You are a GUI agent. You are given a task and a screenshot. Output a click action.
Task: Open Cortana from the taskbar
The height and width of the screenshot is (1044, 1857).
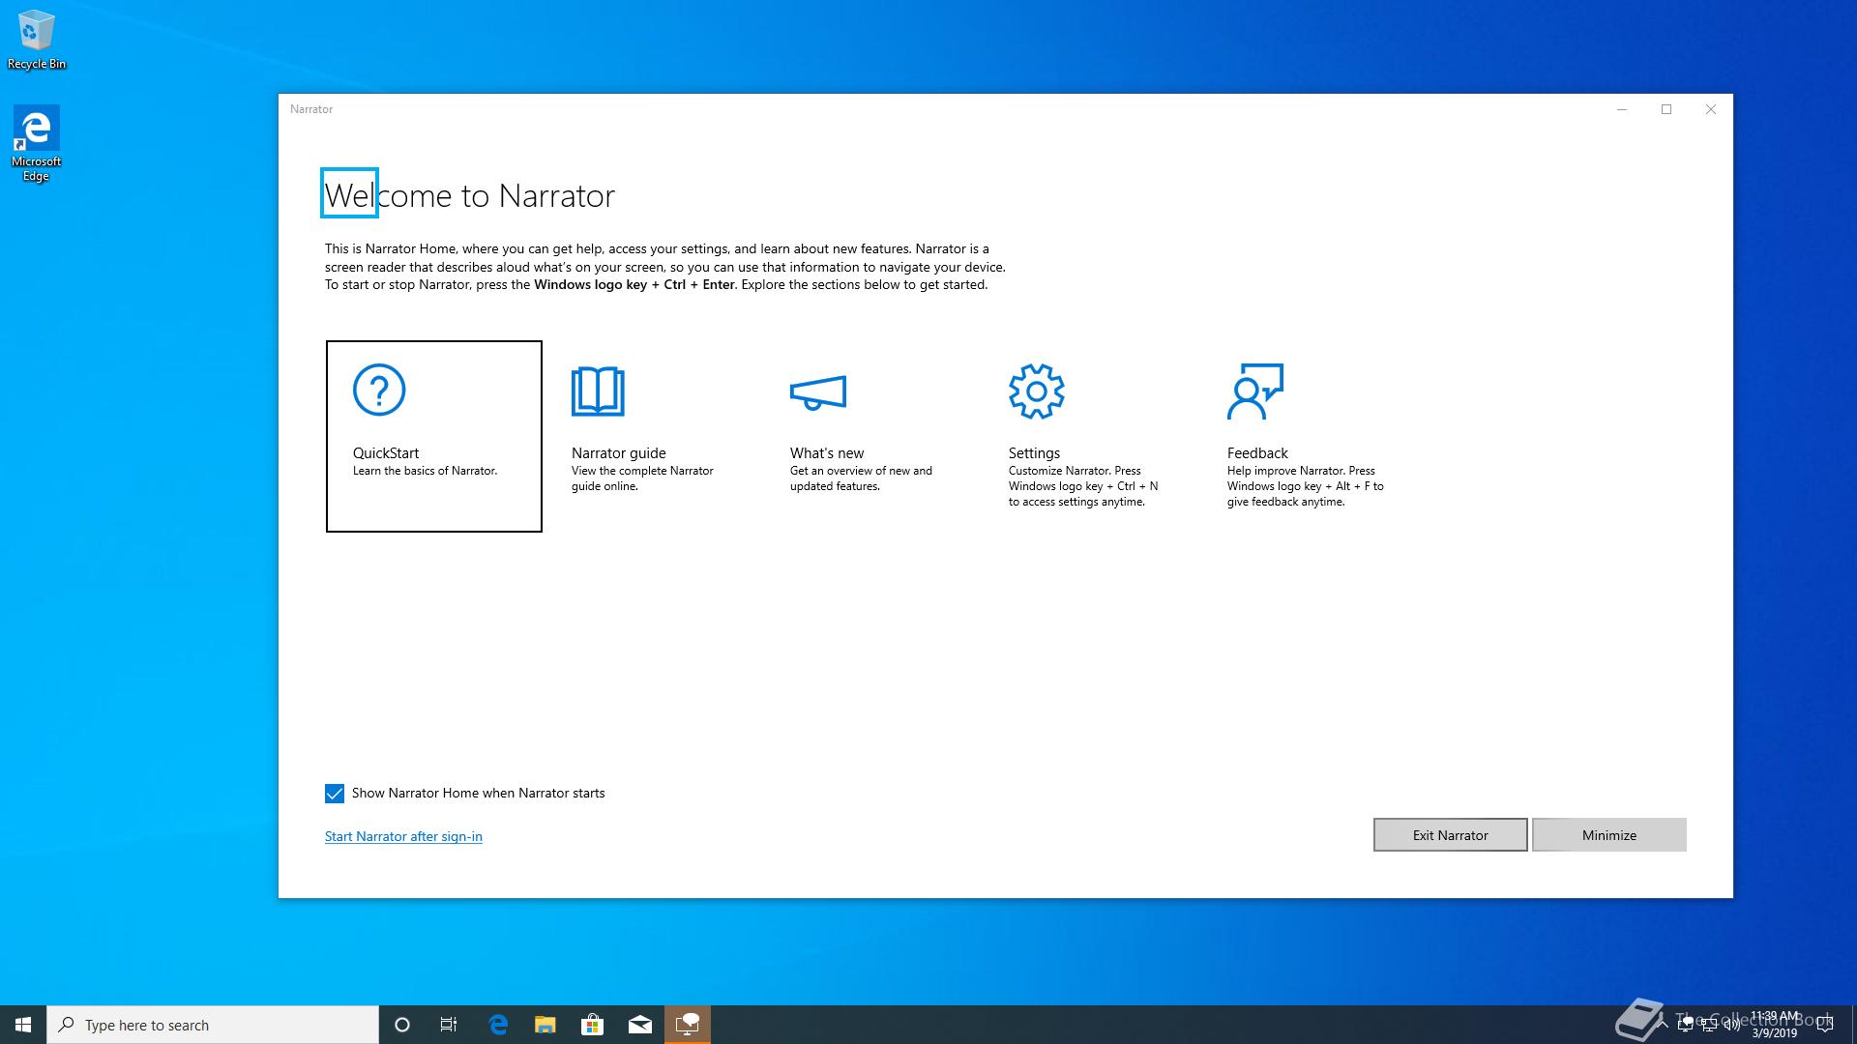402,1025
